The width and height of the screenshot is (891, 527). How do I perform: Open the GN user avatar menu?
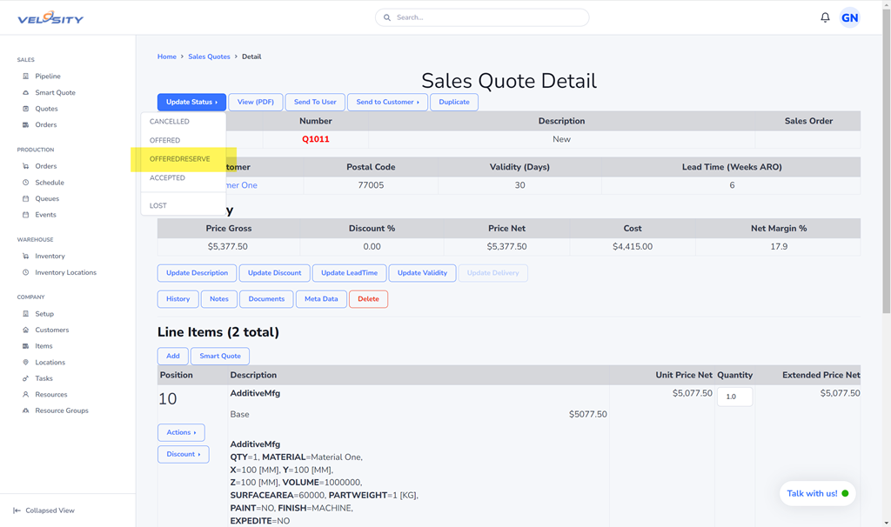(x=849, y=17)
